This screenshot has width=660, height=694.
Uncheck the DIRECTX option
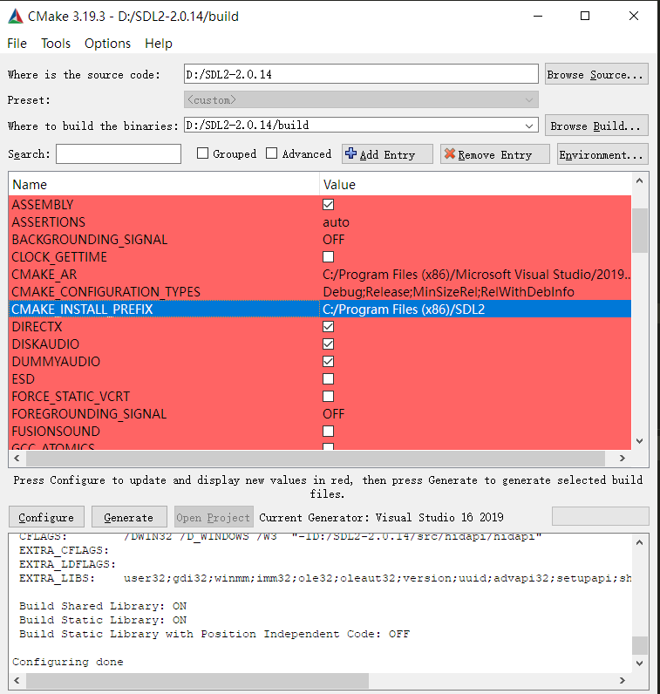pos(329,326)
